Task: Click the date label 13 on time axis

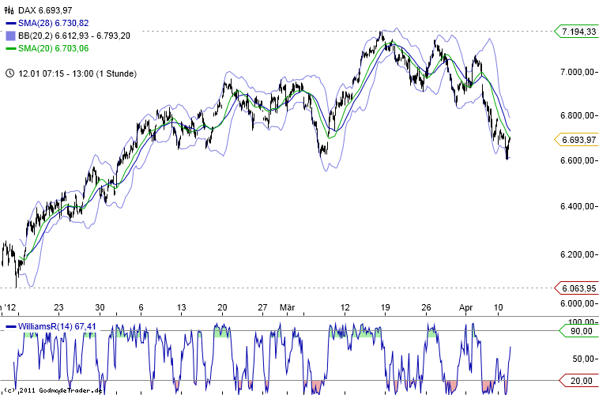Action: coord(182,307)
